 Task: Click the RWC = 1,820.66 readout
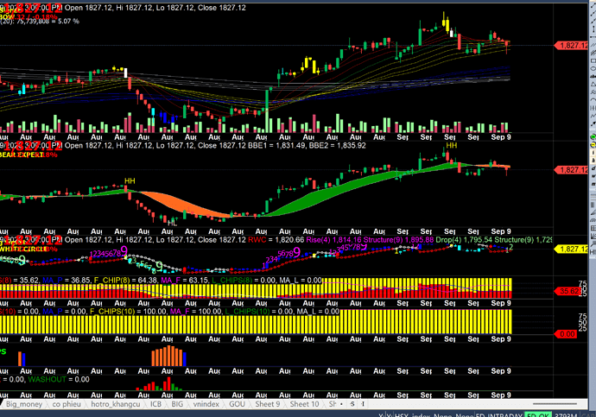pyautogui.click(x=276, y=240)
